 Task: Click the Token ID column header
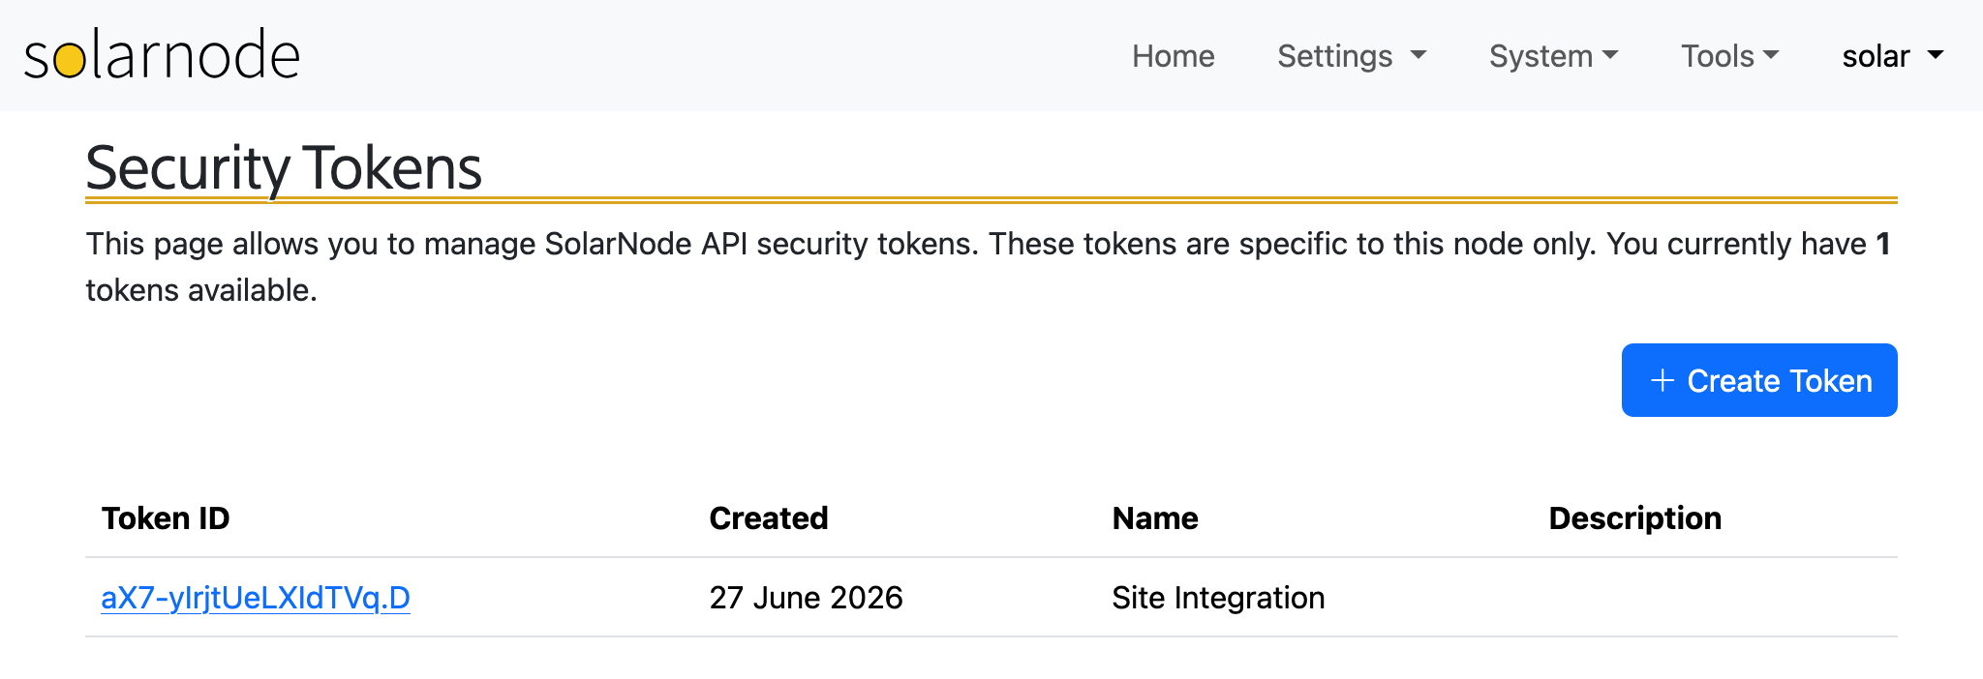click(166, 518)
